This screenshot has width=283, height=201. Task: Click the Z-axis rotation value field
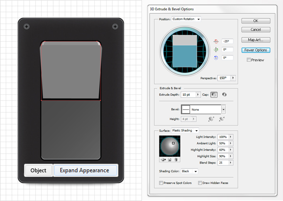coord(227,58)
